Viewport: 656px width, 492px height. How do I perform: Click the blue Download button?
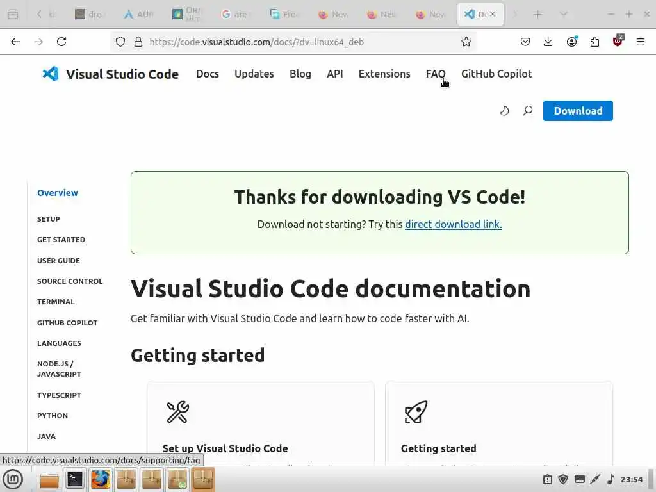pos(578,111)
